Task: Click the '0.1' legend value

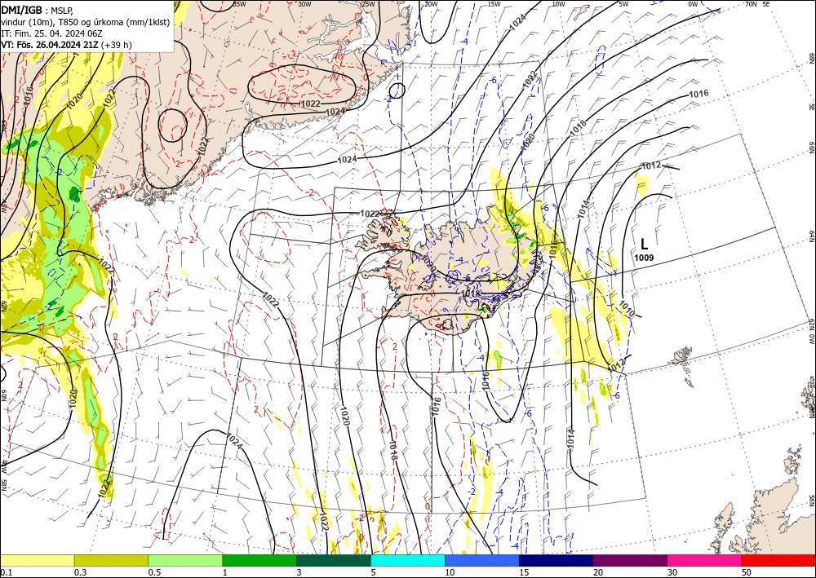Action: [5, 571]
